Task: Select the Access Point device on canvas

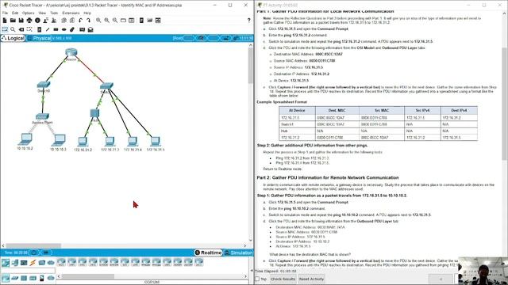Action: point(42,116)
